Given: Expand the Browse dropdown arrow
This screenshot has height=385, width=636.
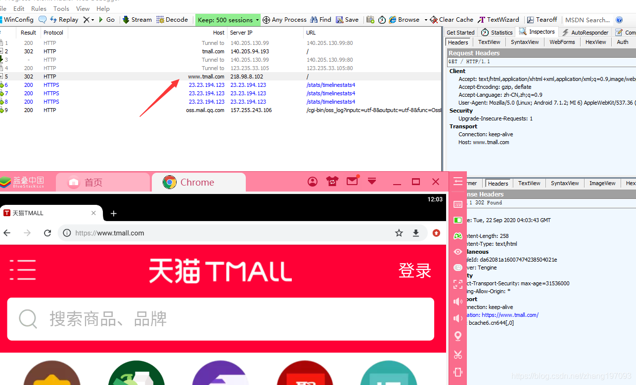Looking at the screenshot, I should point(425,20).
